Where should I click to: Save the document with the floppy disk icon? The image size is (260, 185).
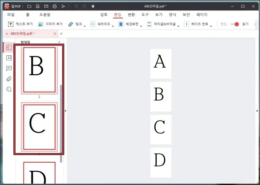[38, 6]
